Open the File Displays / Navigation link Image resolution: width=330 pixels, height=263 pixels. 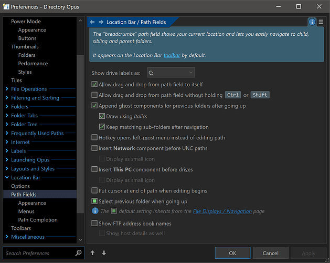tap(222, 211)
